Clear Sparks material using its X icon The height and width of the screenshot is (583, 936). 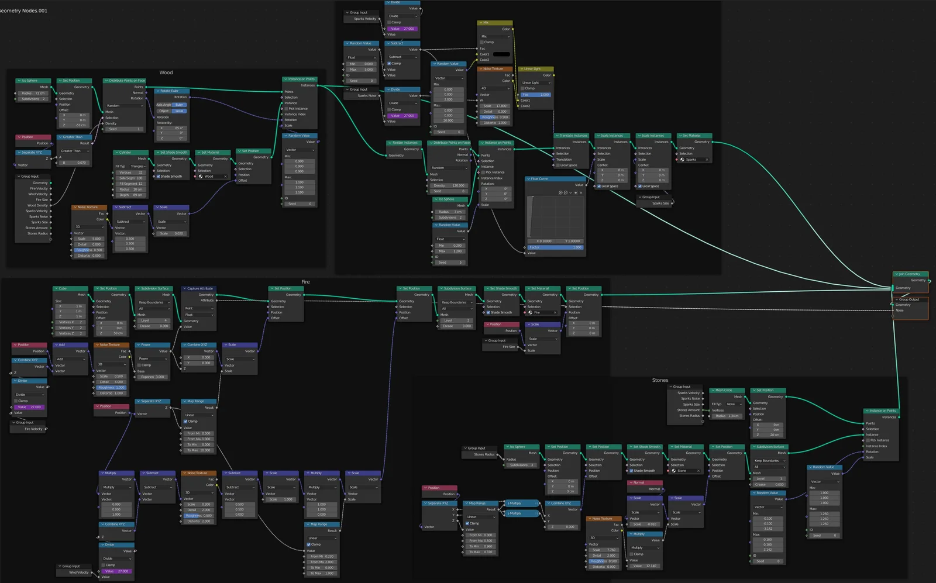[707, 160]
